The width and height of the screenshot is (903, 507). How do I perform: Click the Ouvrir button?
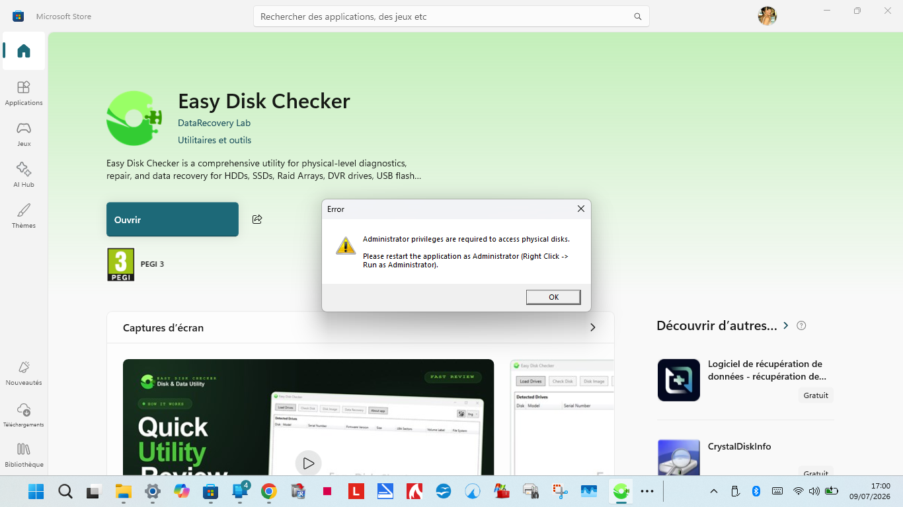click(x=173, y=219)
